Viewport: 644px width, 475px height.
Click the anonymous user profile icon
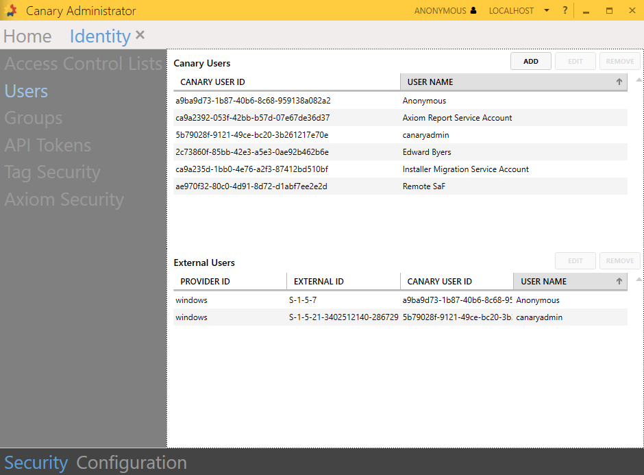(473, 11)
